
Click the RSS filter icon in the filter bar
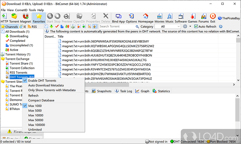(x=89, y=26)
